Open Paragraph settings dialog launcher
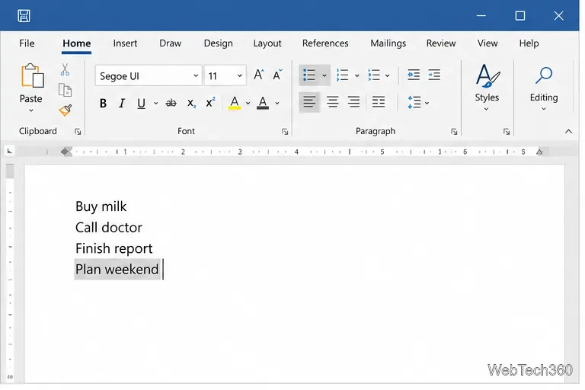This screenshot has width=585, height=390. tap(454, 131)
